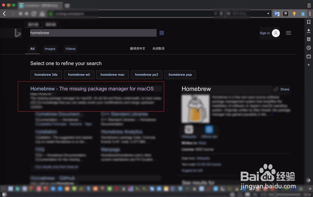Add a web panel with plus icon
Viewport: 313px width, 197px height.
[x=309, y=65]
